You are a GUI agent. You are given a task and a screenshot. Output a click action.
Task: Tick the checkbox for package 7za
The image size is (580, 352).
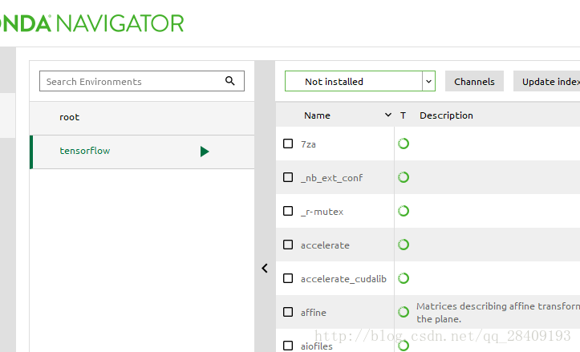coord(288,144)
